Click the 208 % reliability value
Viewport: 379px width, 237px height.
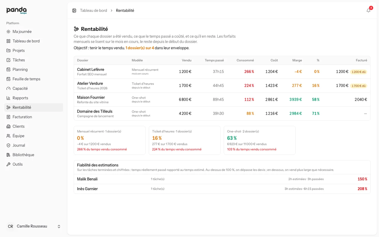coord(362,189)
